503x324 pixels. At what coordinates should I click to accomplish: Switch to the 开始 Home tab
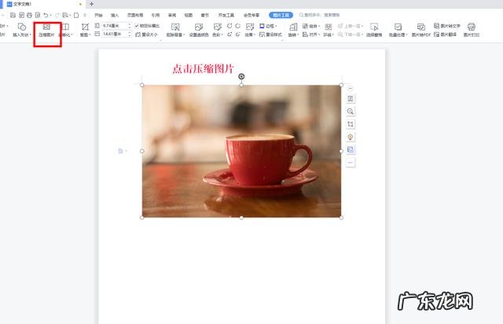pyautogui.click(x=98, y=15)
